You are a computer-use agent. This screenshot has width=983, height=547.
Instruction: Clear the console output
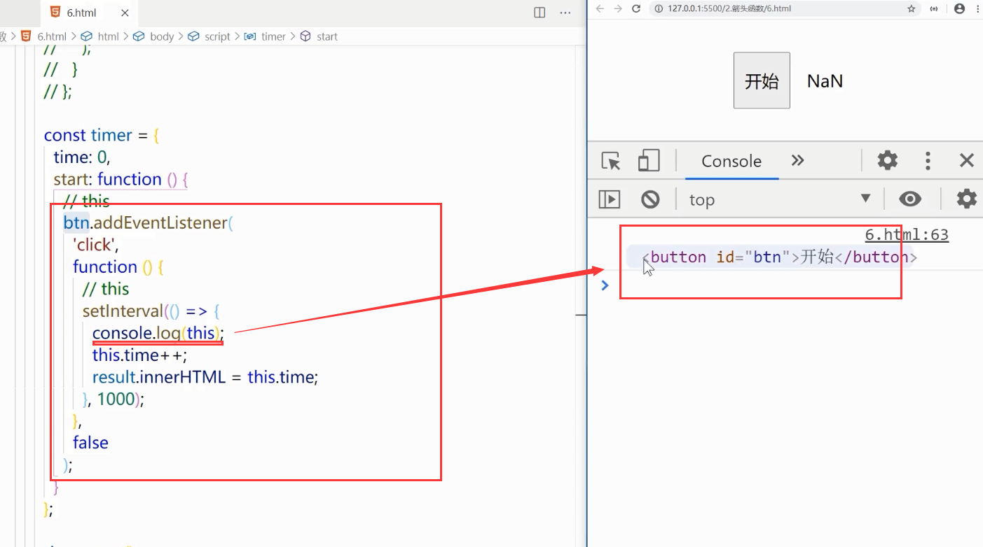[650, 199]
